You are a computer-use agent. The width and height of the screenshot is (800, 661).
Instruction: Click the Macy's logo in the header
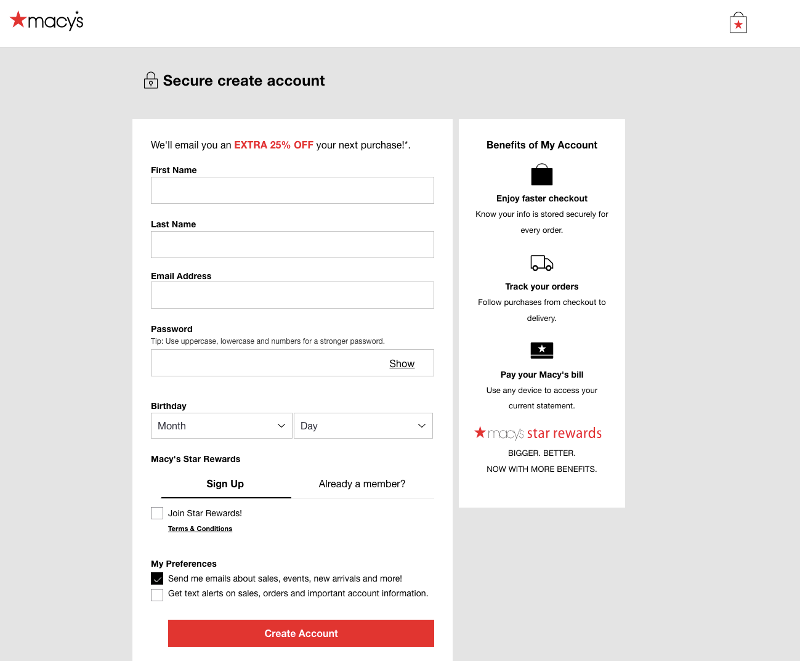coord(46,20)
